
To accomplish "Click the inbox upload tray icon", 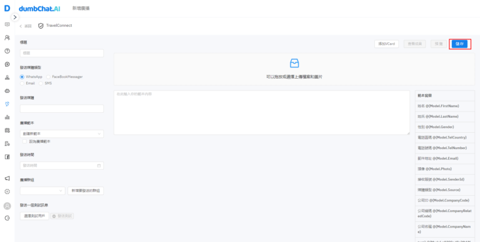I will 294,63.
